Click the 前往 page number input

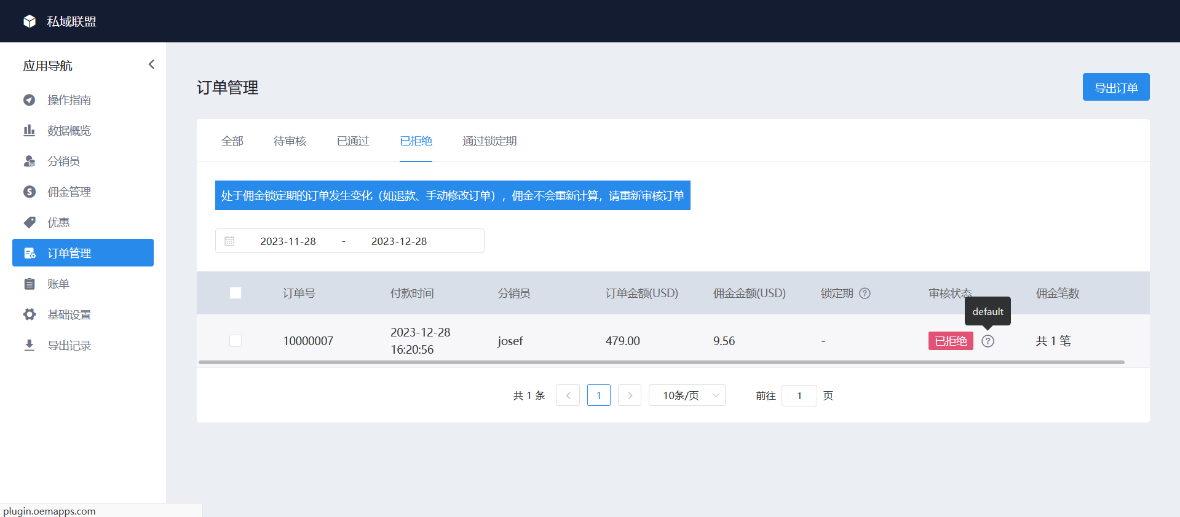click(799, 395)
